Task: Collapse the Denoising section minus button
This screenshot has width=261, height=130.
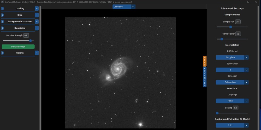Action: pos(37,28)
